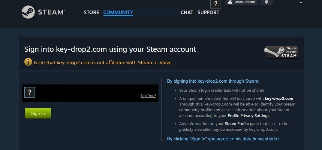Open the STORE menu
Image resolution: width=322 pixels, height=150 pixels.
tap(91, 12)
